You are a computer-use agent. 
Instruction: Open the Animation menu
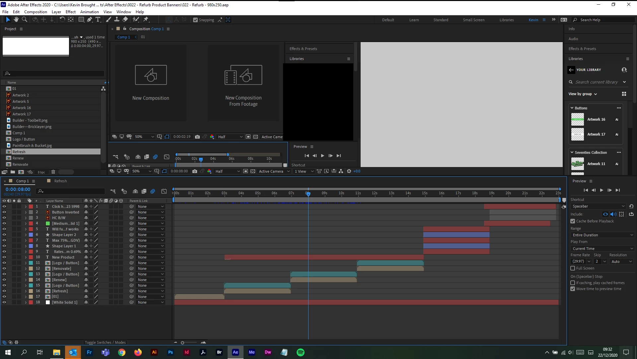pyautogui.click(x=89, y=12)
